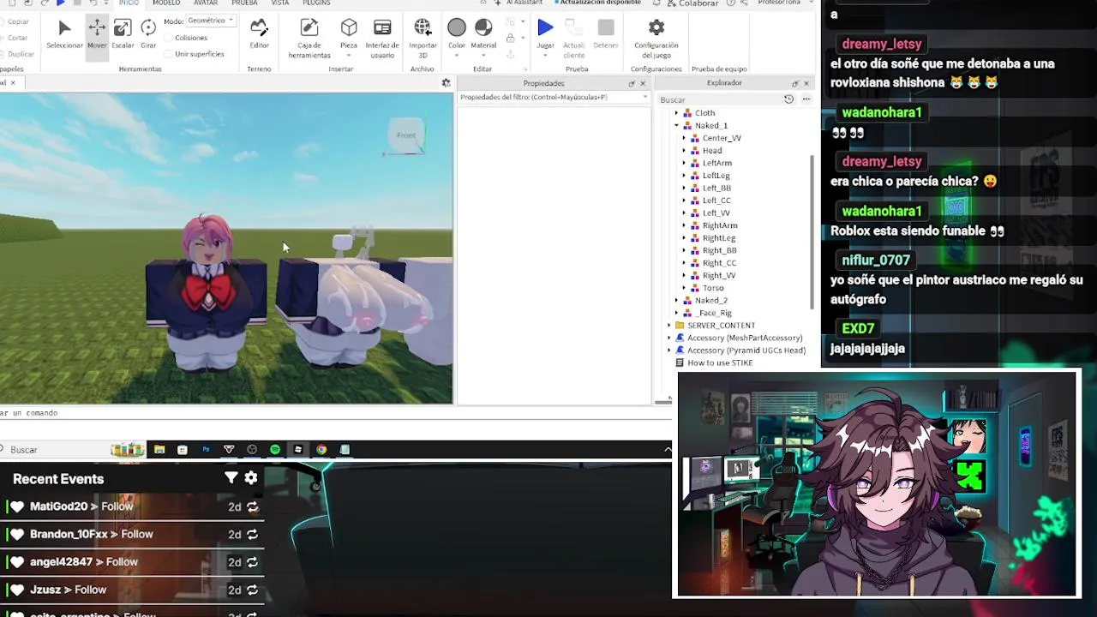
Task: Open Photoshop from the taskbar
Action: tap(206, 449)
